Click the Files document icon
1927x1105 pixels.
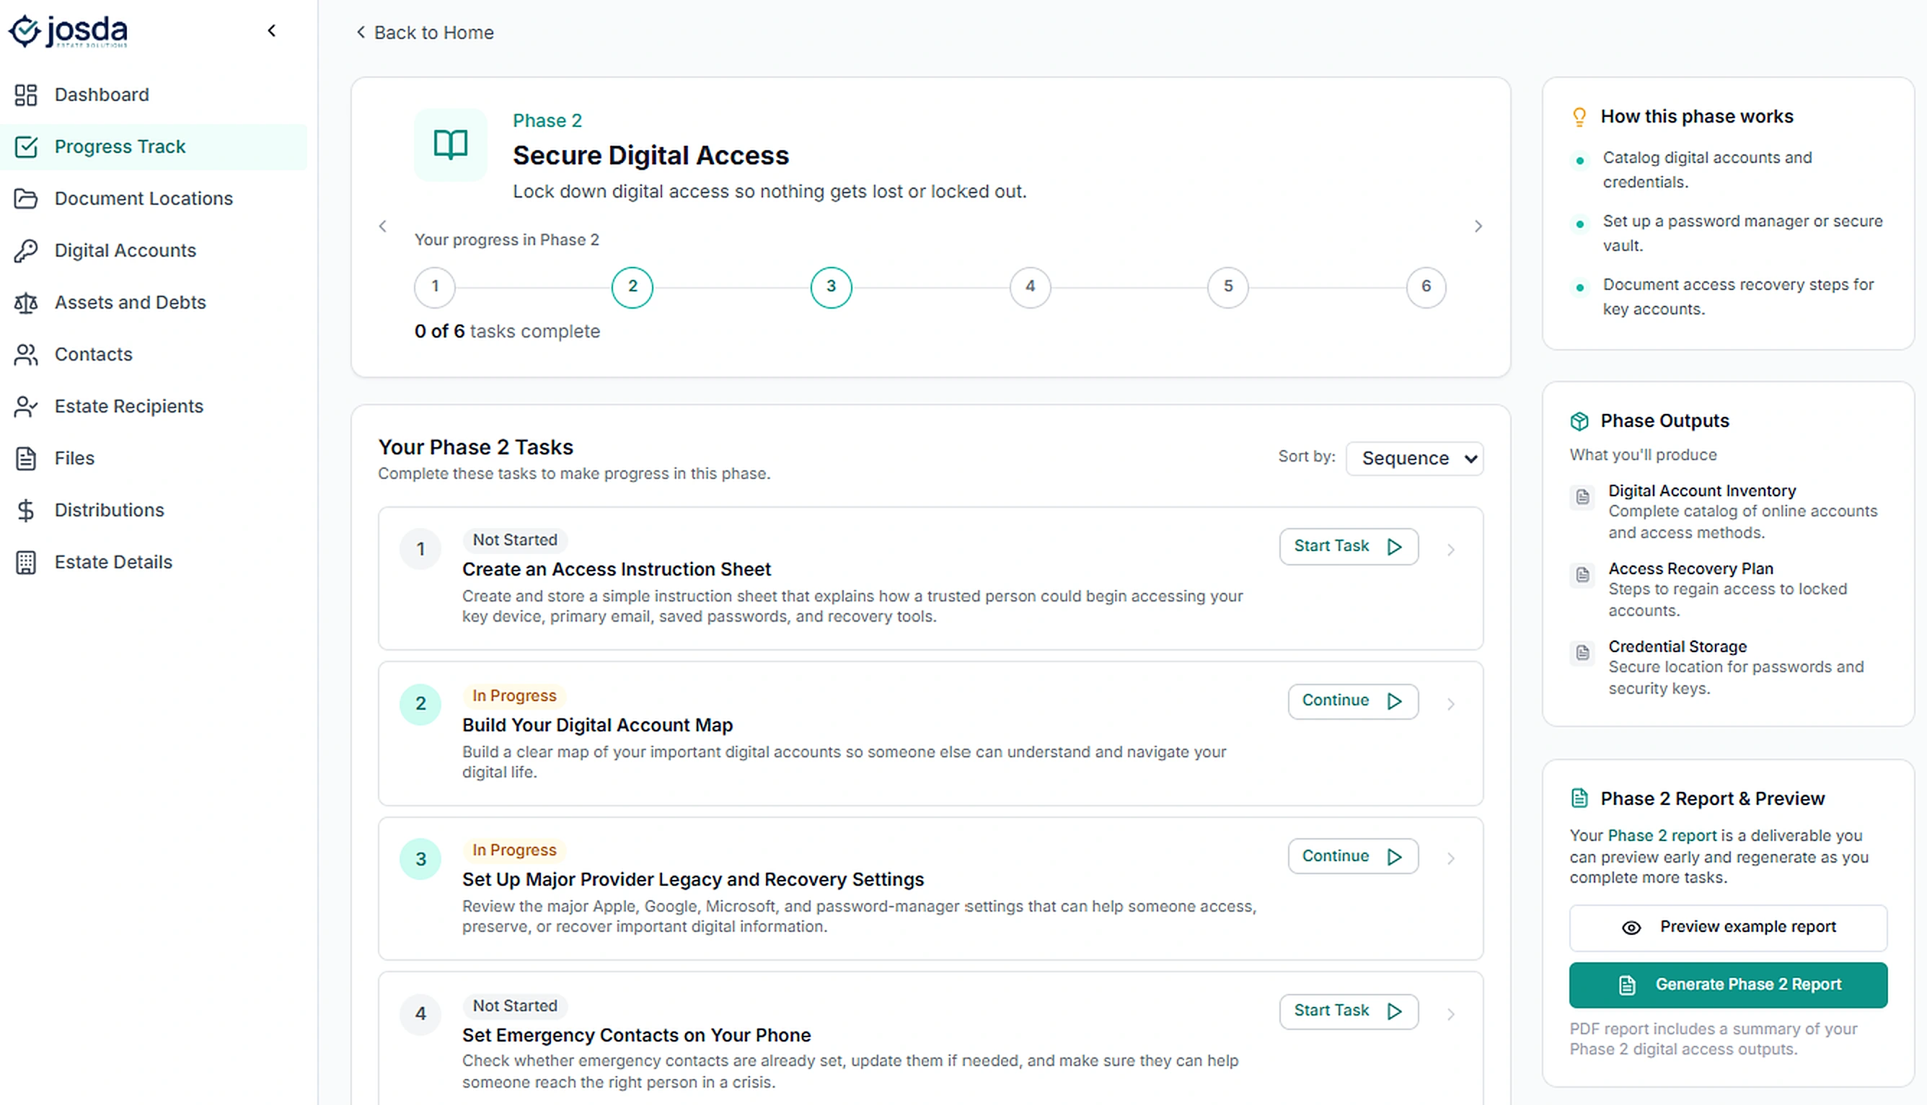click(26, 459)
